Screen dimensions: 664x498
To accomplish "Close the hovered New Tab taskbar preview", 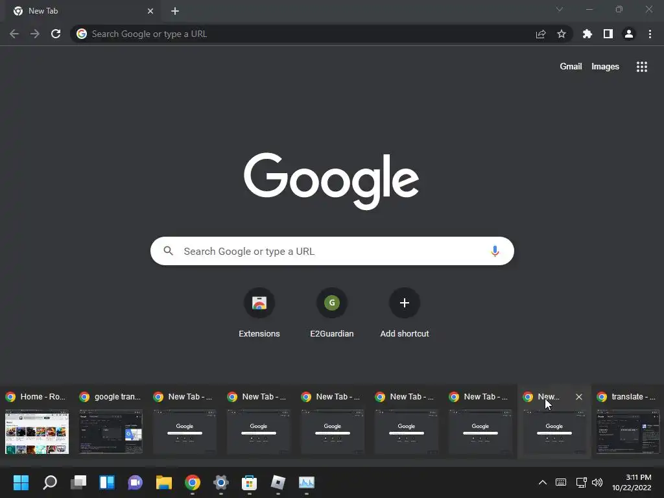I will click(579, 397).
